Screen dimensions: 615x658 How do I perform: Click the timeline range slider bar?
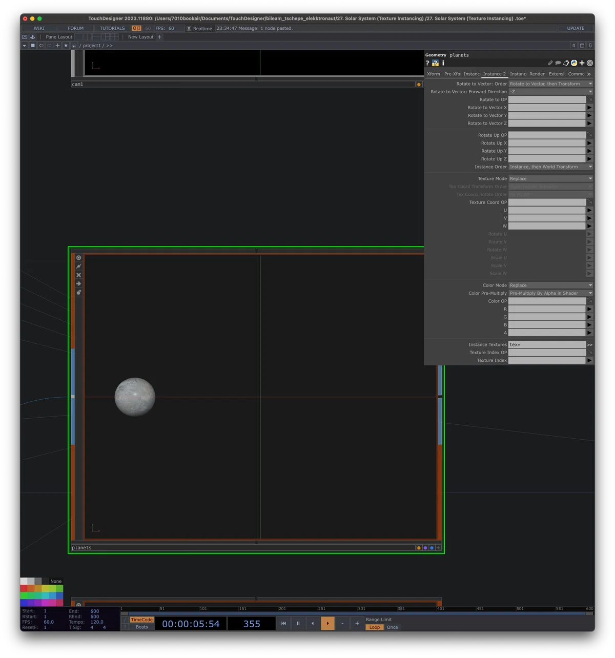pos(357,613)
